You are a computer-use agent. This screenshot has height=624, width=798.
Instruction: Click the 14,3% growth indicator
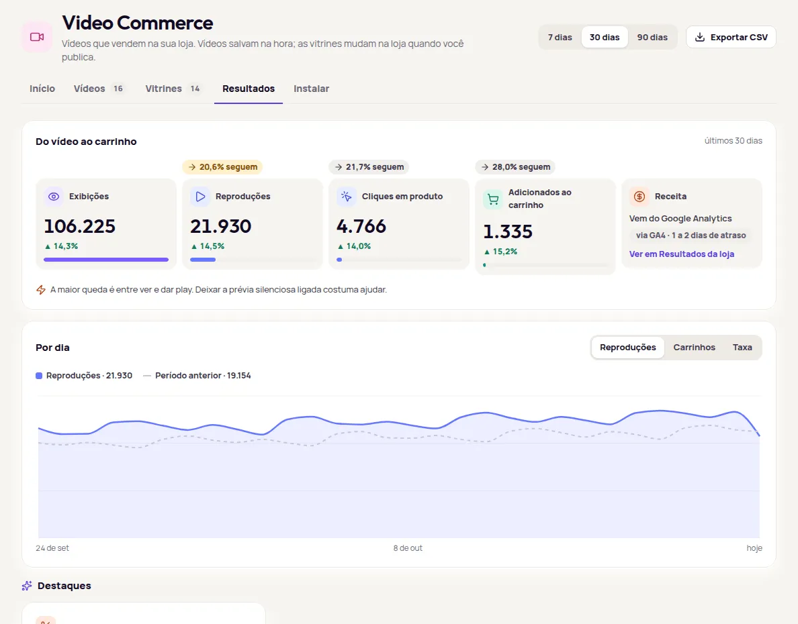coord(61,246)
